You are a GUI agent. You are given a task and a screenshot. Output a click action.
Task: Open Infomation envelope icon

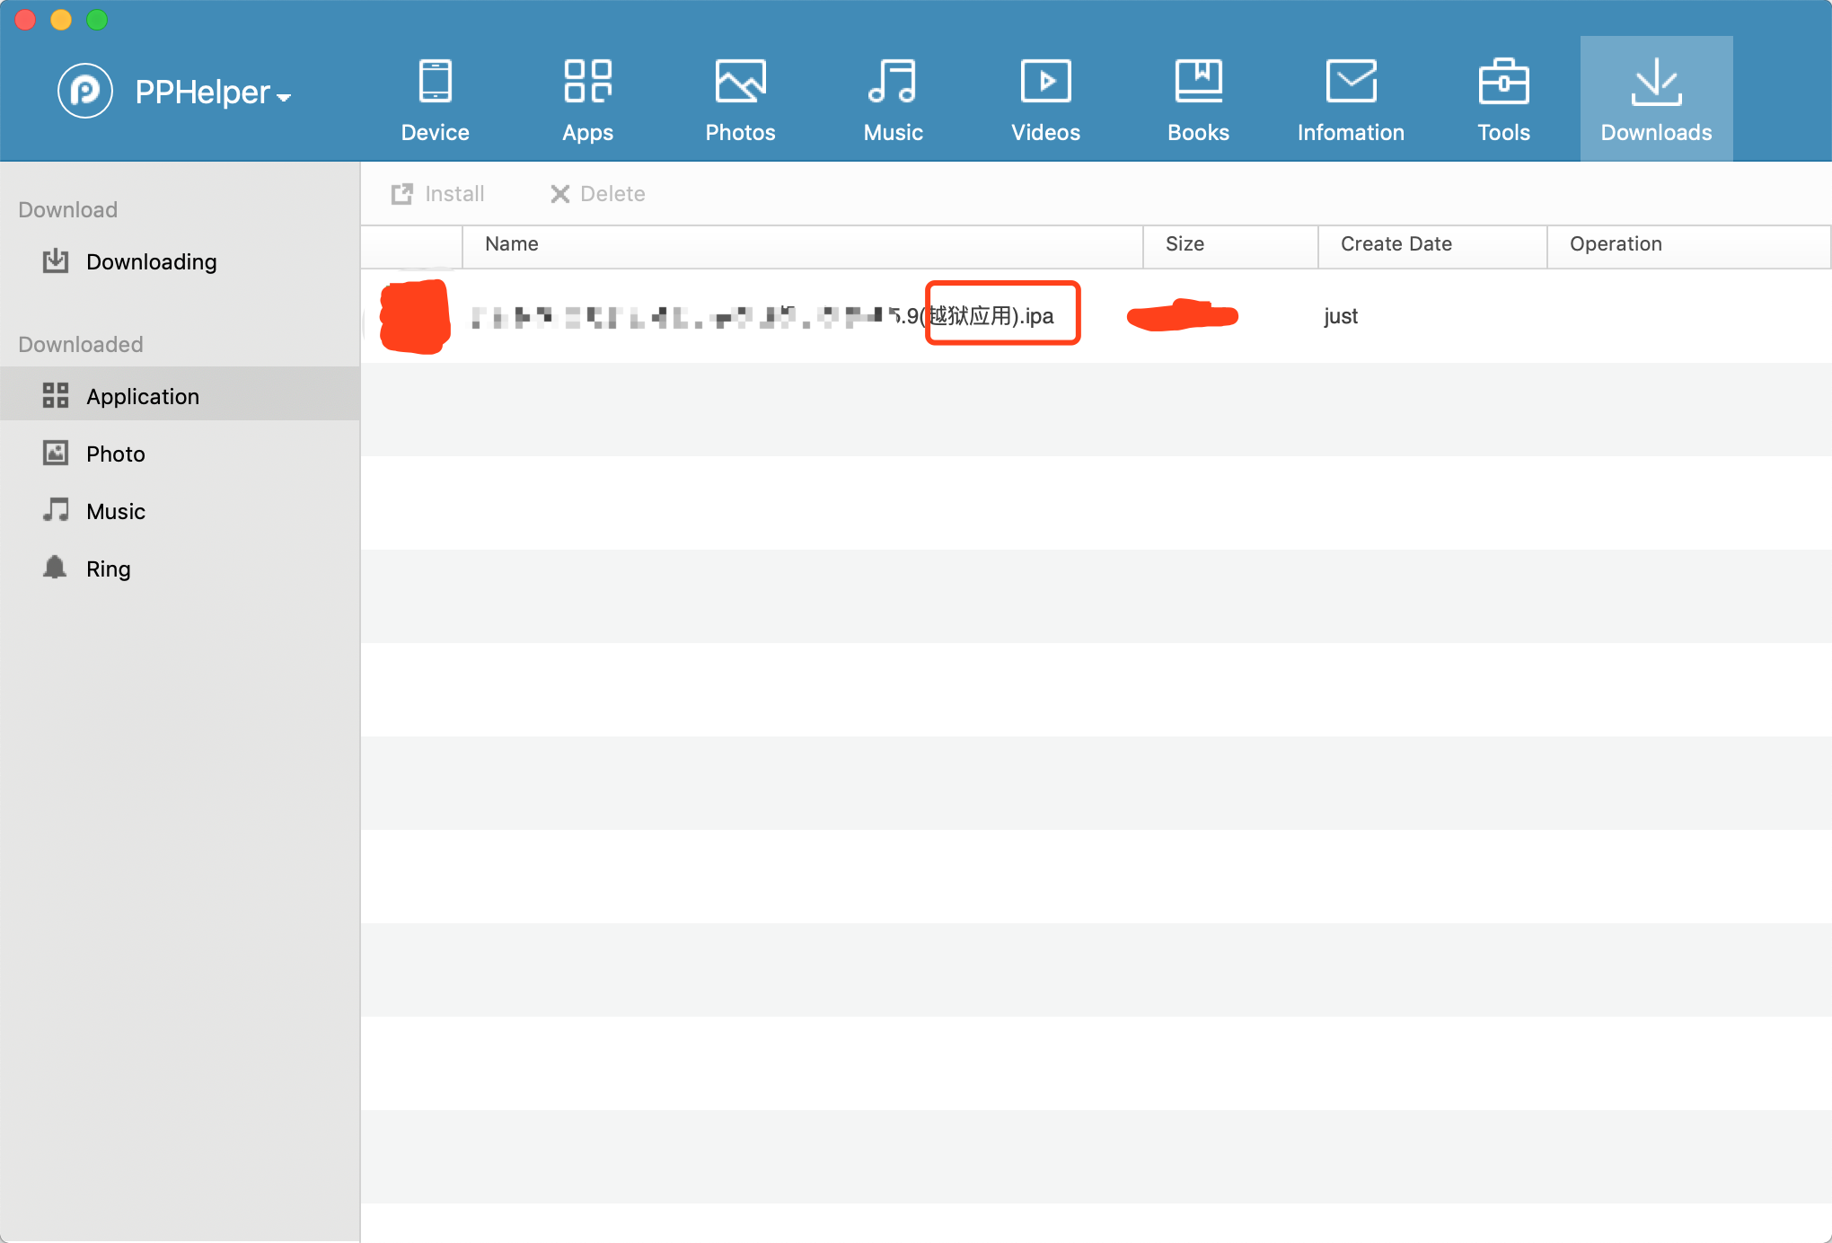(1351, 82)
